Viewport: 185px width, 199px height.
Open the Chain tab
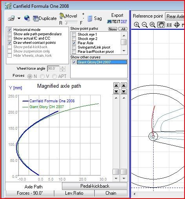(x=111, y=193)
